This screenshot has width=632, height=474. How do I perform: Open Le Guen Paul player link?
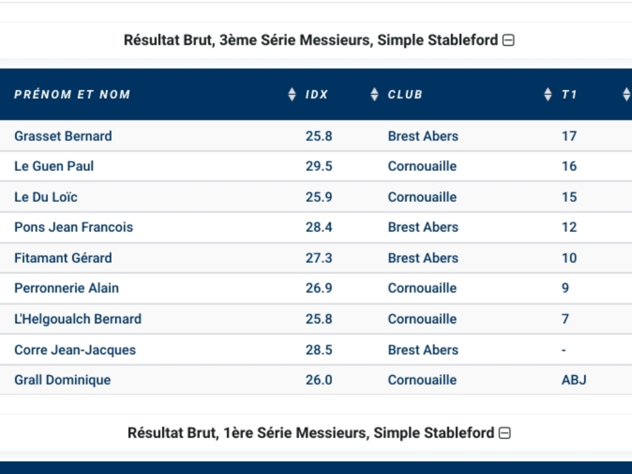coord(54,166)
